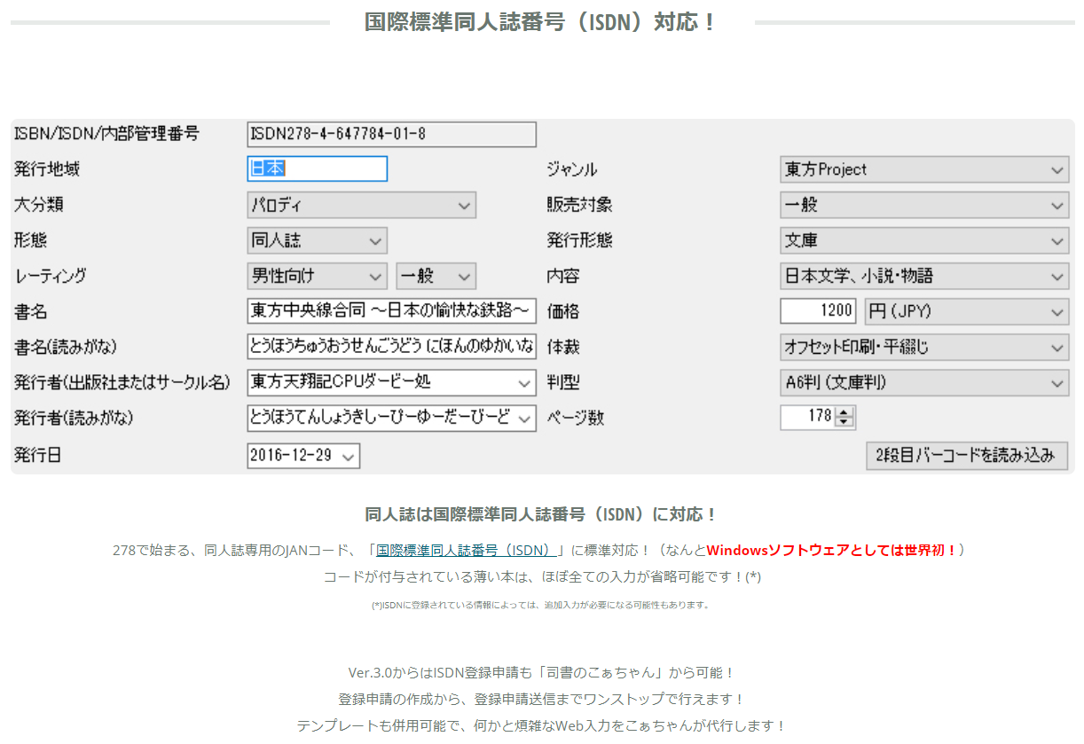Open the 形態 dropdown showing 同人誌

(317, 240)
